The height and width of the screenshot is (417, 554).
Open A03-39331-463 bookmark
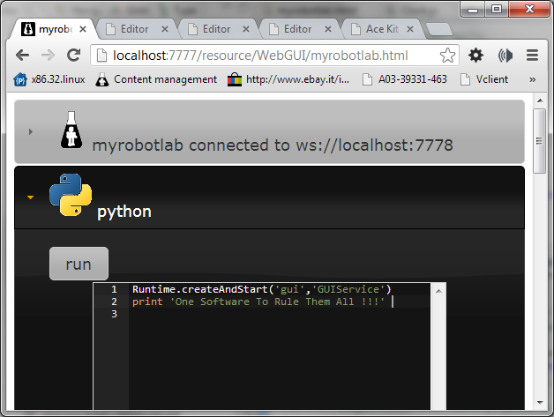click(405, 79)
